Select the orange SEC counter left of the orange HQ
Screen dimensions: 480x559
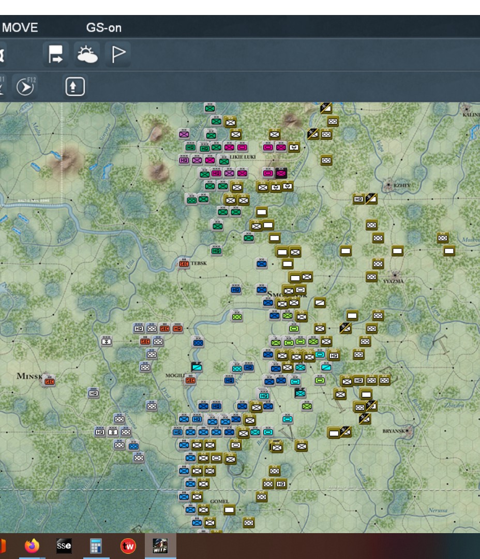(164, 328)
